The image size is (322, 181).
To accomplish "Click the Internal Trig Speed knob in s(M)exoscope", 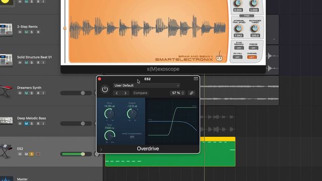I will click(x=238, y=28).
